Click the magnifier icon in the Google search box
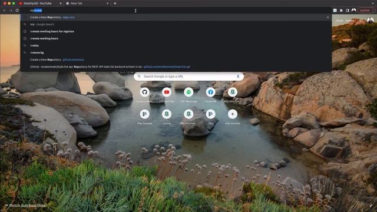This screenshot has height=212, width=377. click(x=139, y=77)
